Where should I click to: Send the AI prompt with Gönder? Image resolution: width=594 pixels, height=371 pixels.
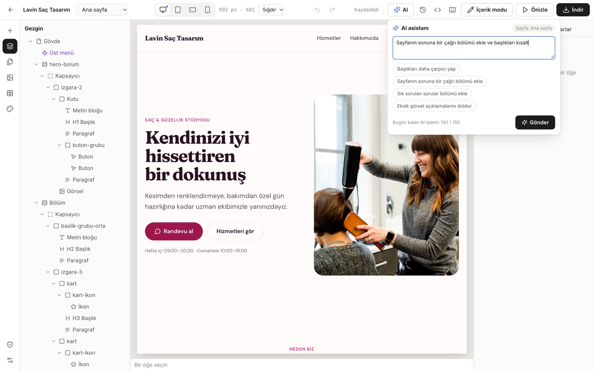[535, 122]
